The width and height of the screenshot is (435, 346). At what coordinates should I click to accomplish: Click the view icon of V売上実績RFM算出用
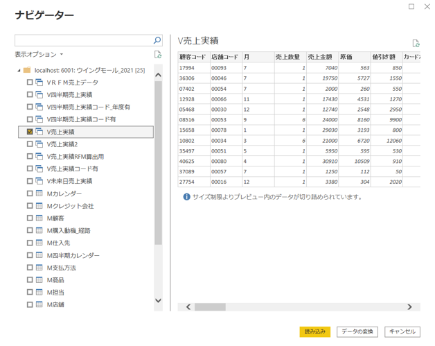coord(39,156)
